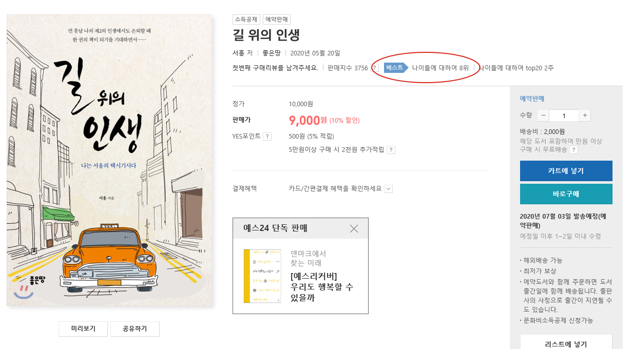Decrease quantity with the minus button
Screen dimensions: 632x349
coord(544,115)
